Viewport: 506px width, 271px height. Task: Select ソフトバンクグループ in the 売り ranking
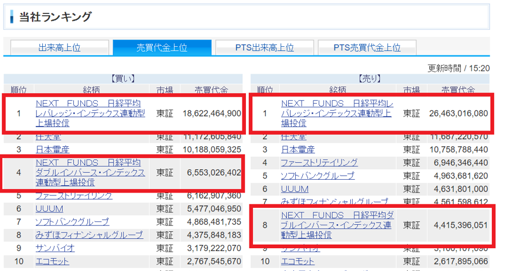pyautogui.click(x=317, y=175)
